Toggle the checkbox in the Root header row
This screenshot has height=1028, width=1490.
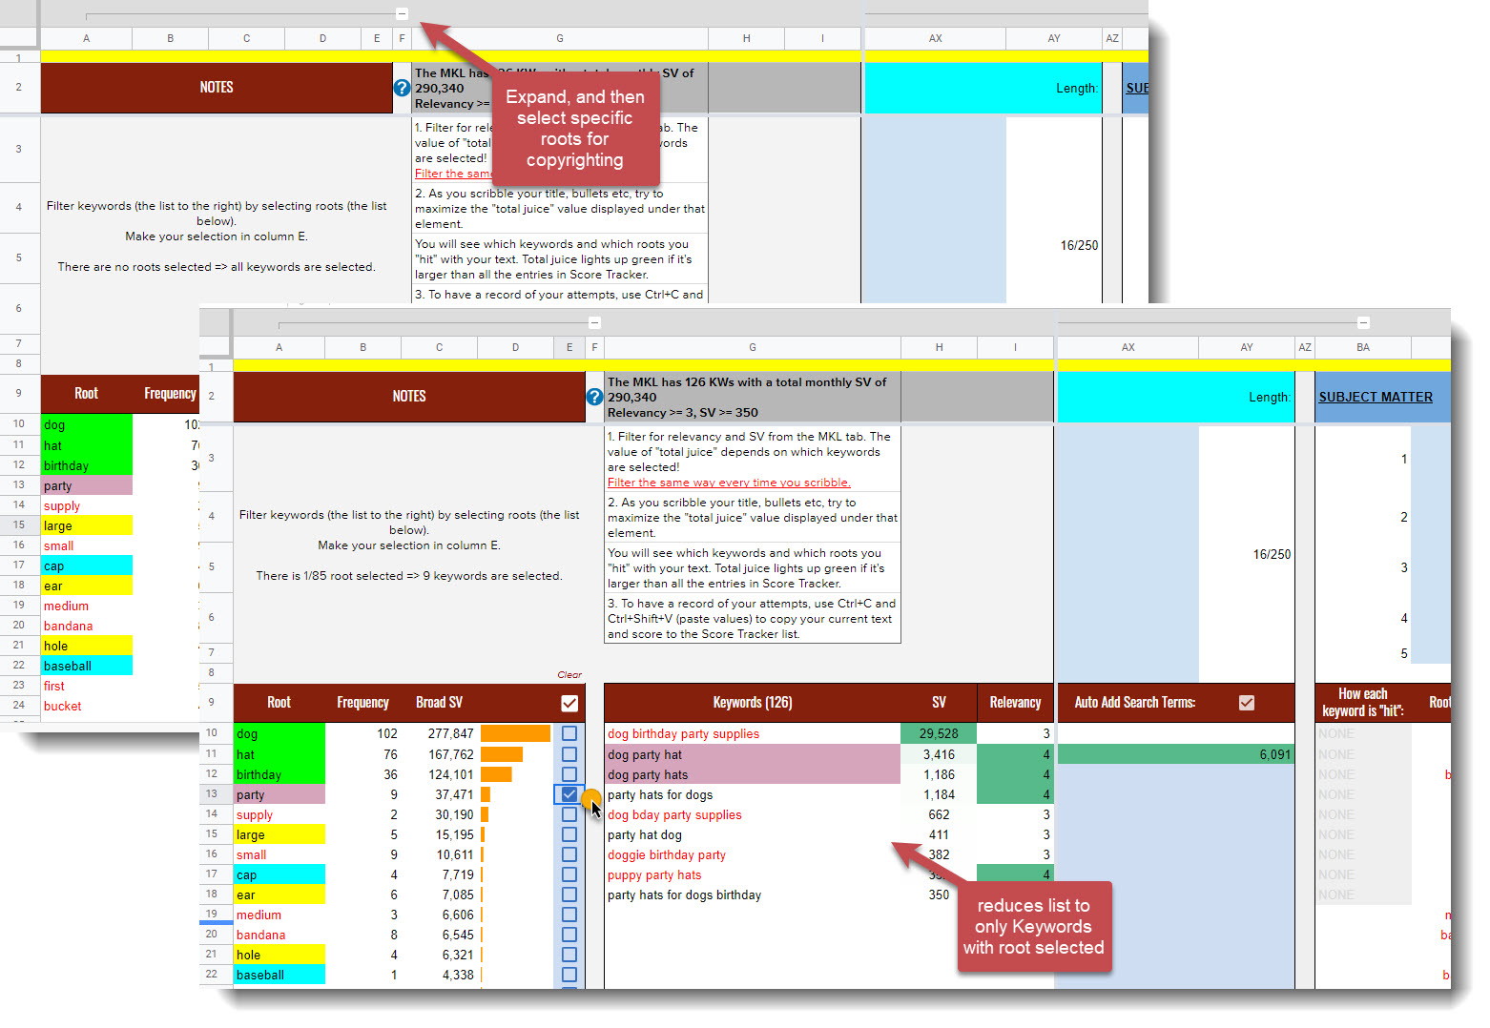tap(569, 703)
